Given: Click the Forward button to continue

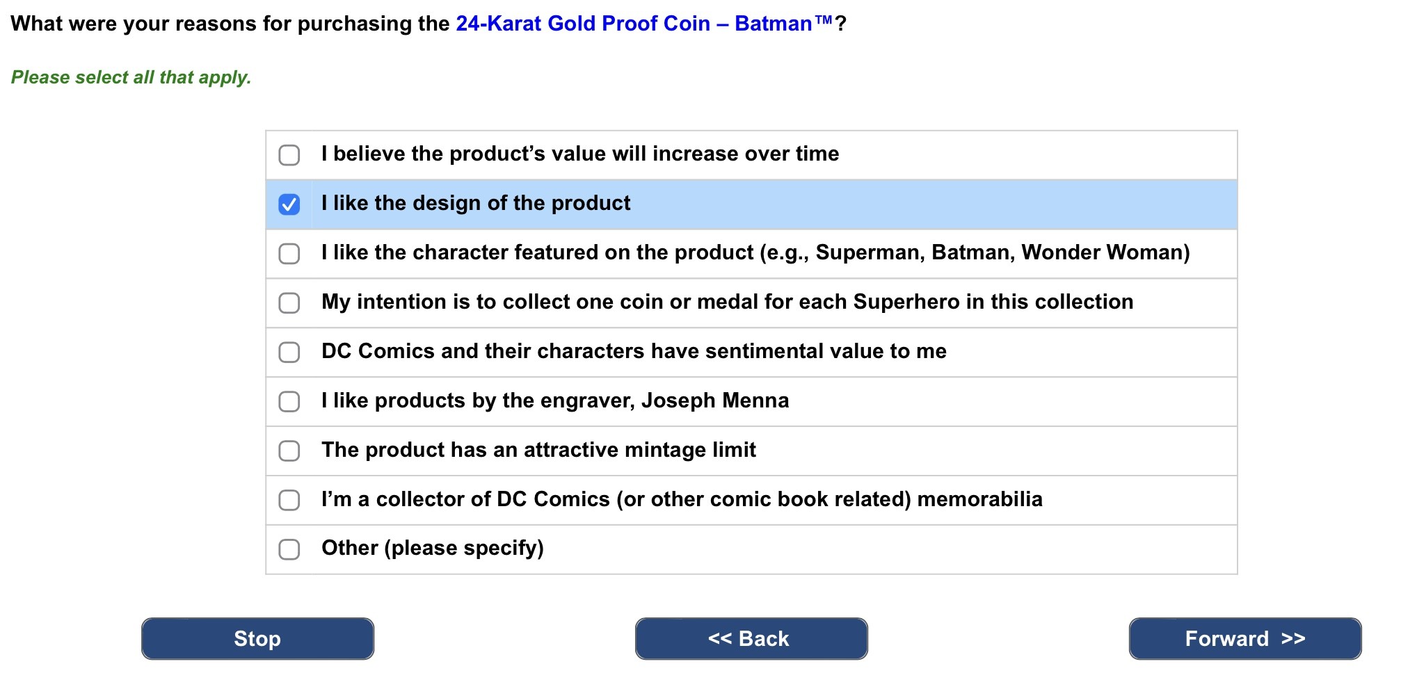Looking at the screenshot, I should [x=1244, y=639].
